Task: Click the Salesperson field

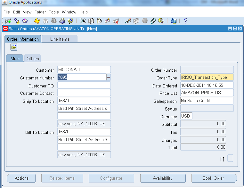Action: pyautogui.click(x=207, y=101)
